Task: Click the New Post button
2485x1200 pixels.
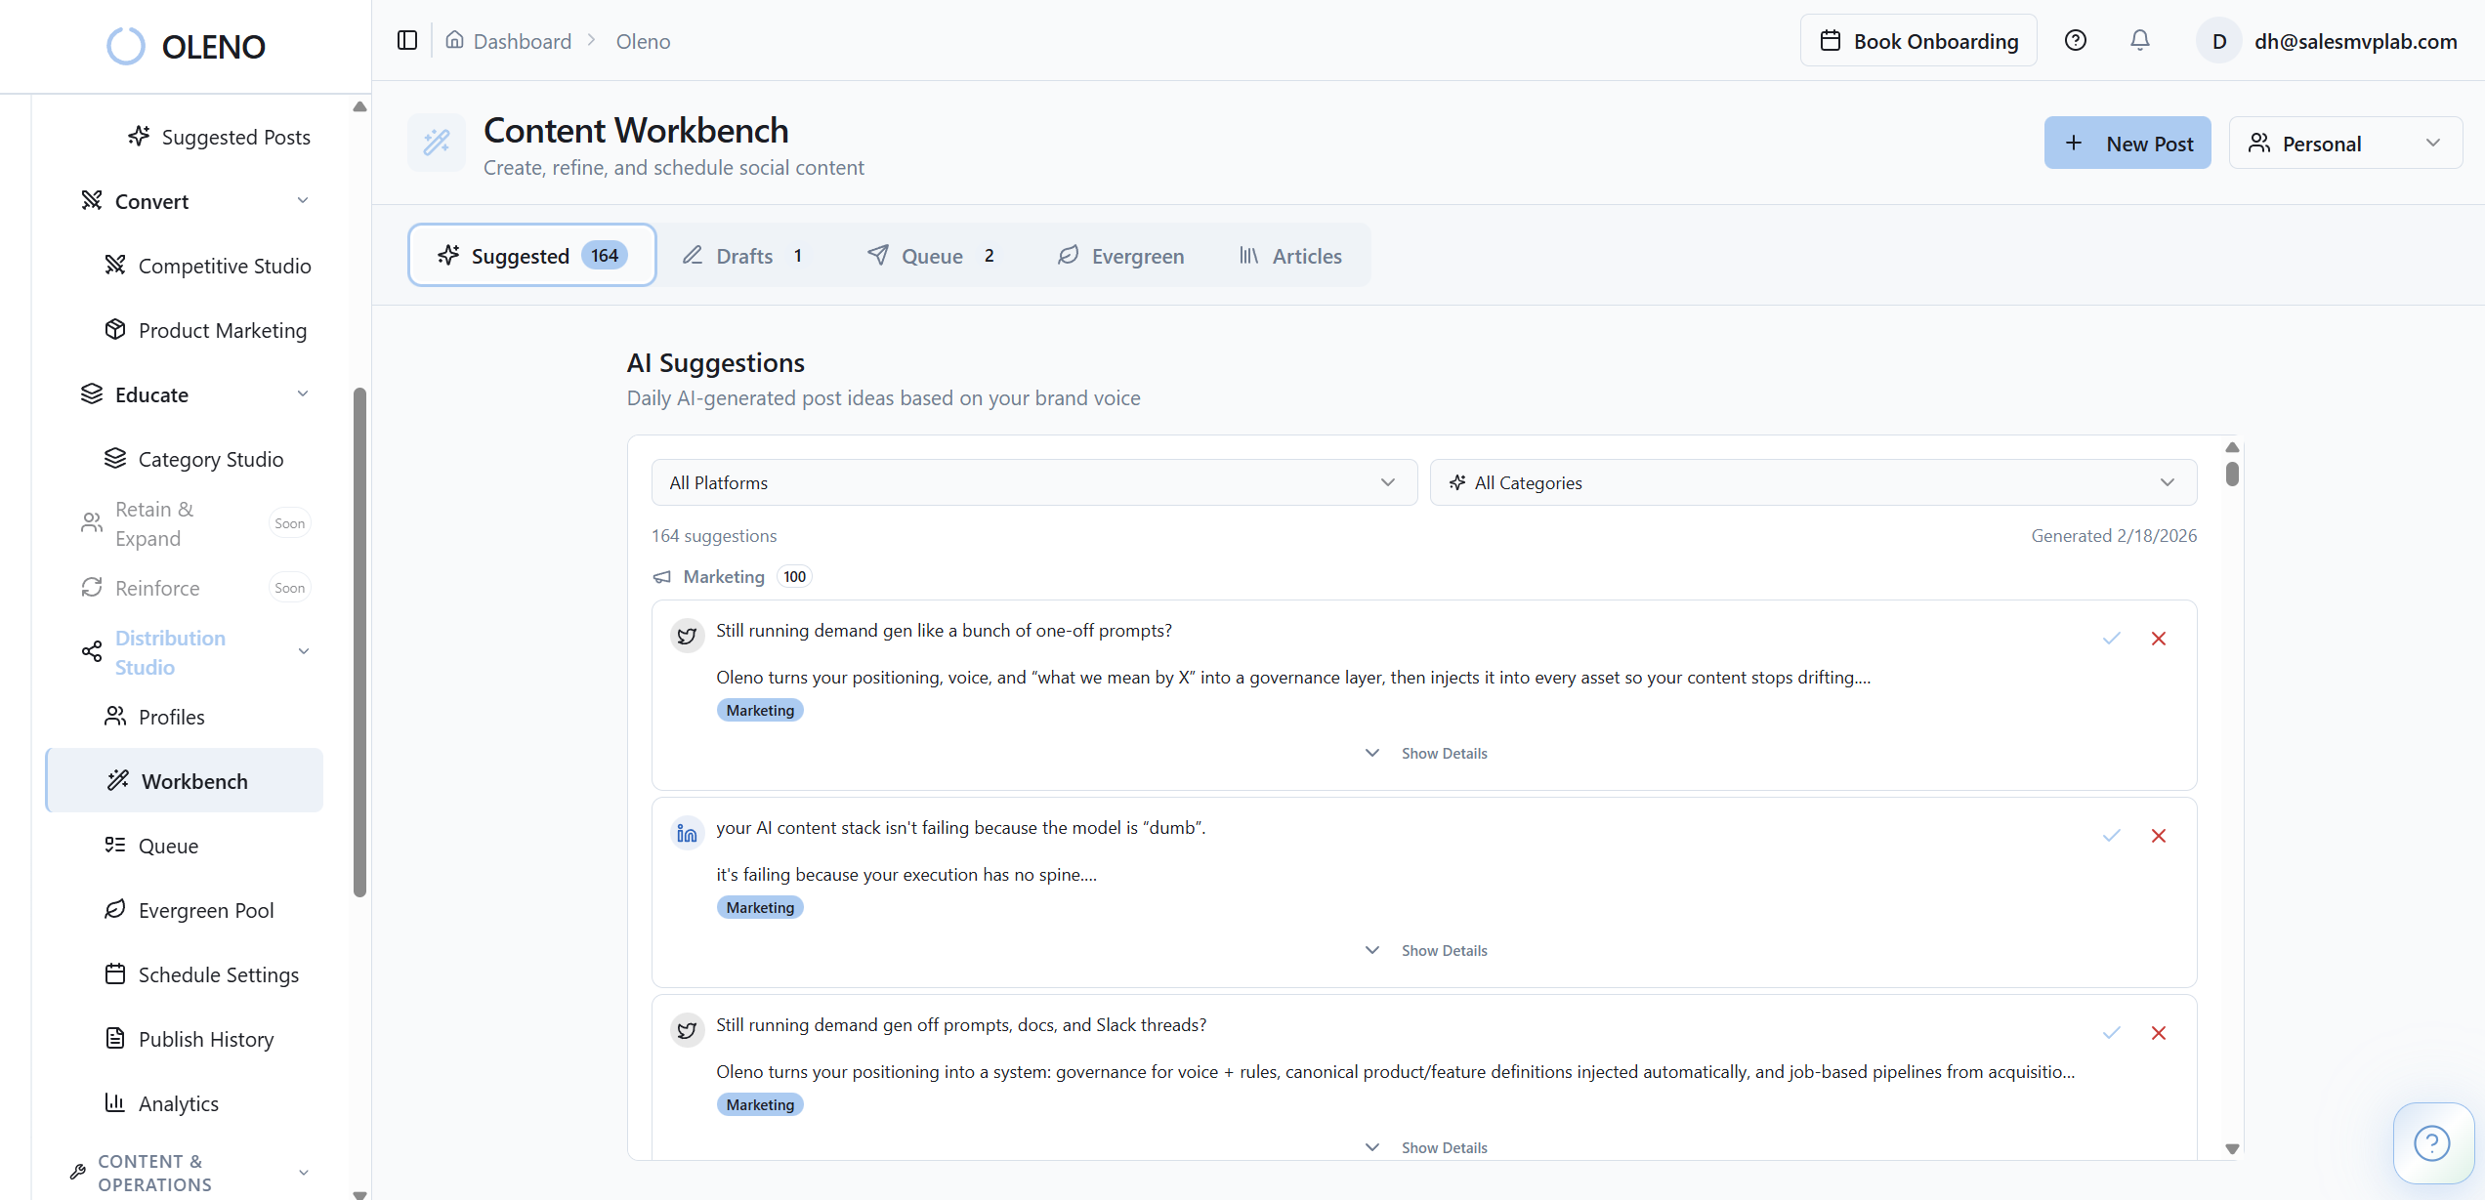Action: click(2127, 143)
